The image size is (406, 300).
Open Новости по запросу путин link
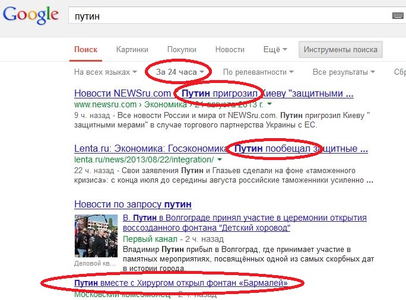pos(133,205)
